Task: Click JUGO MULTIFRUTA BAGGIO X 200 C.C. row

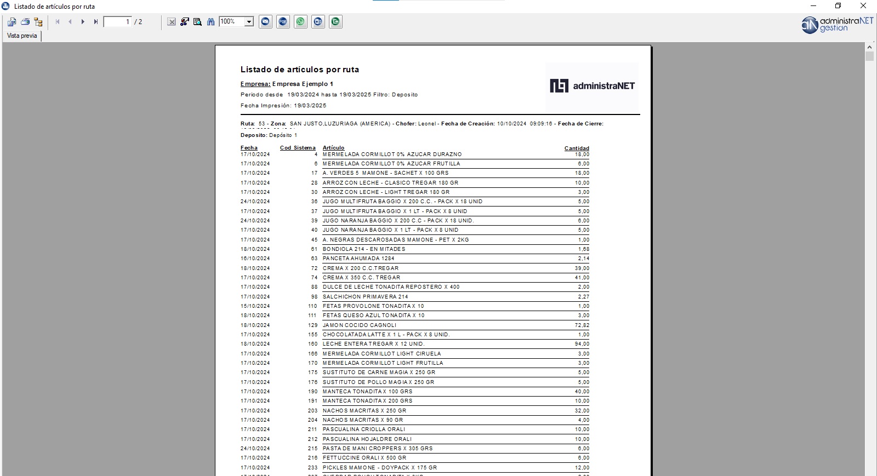Action: coord(415,202)
